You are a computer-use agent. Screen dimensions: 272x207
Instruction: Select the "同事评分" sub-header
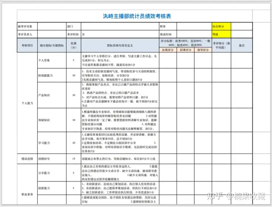pos(185,50)
